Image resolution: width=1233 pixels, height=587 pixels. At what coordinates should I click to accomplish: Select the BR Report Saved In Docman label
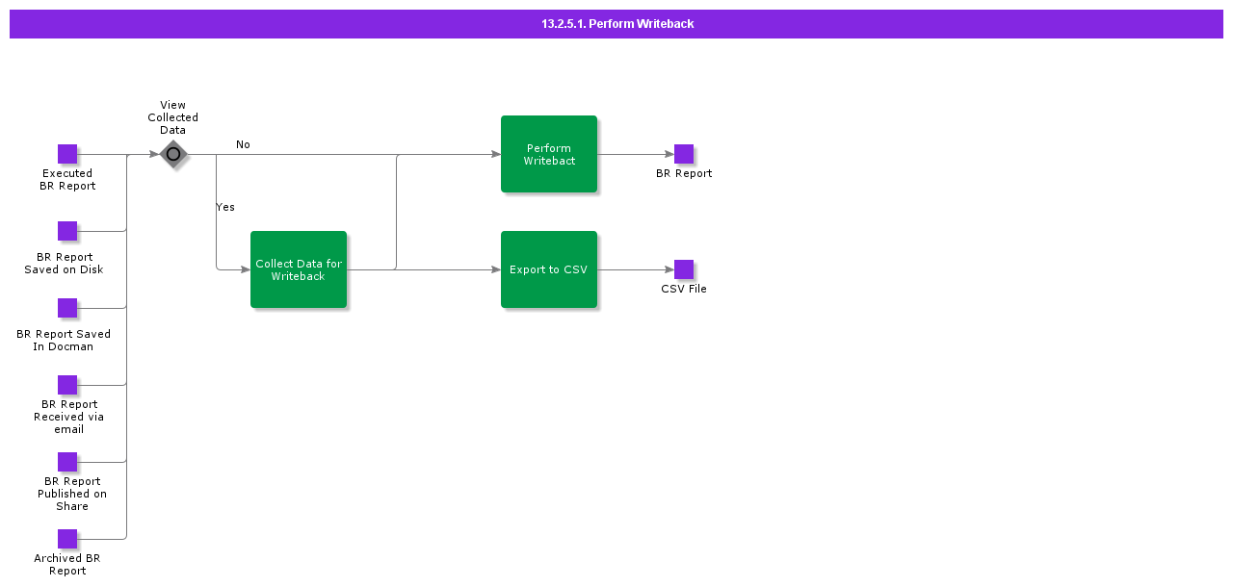tap(64, 341)
